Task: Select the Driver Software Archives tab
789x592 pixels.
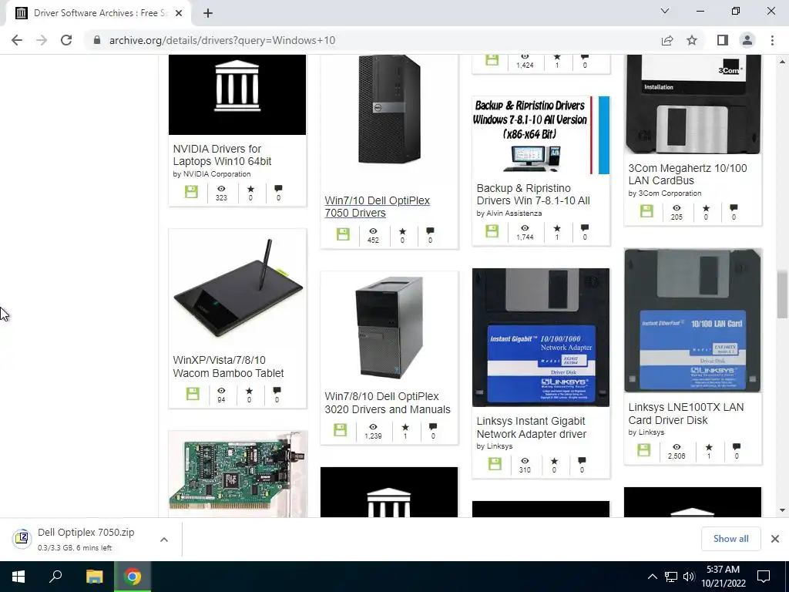Action: point(99,13)
